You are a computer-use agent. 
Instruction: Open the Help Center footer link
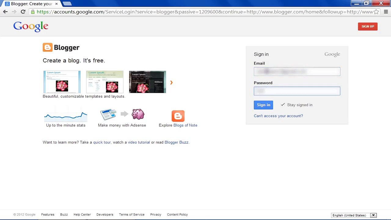(82, 215)
